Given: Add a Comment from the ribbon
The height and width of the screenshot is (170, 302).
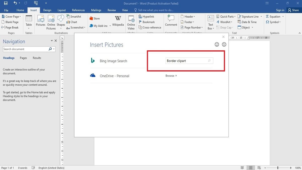Looking at the screenshot, I should pyautogui.click(x=171, y=21).
